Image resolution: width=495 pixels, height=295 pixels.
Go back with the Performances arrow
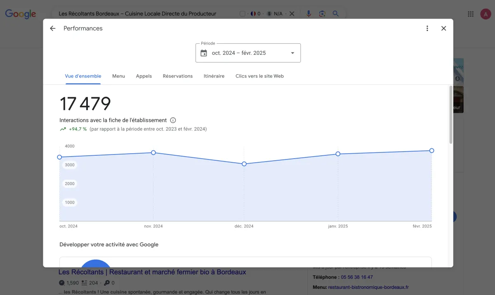[52, 28]
